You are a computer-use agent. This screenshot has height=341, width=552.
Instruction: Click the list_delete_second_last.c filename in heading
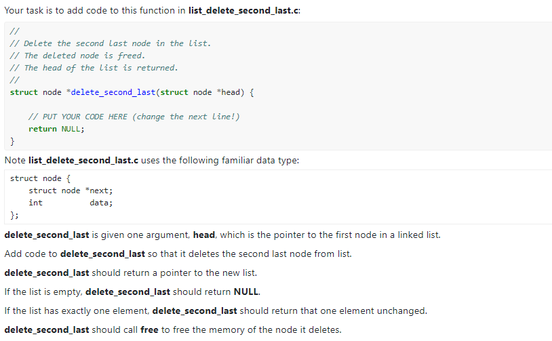click(x=243, y=11)
